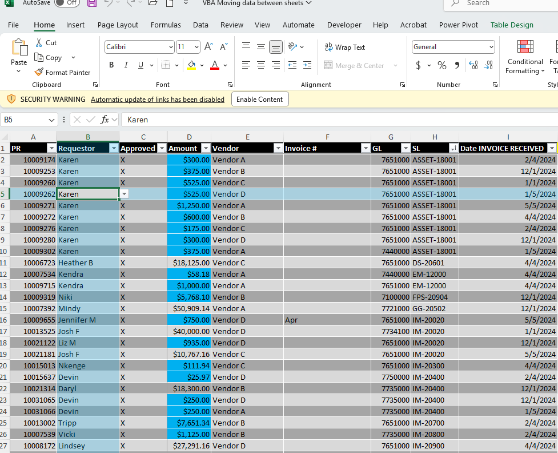This screenshot has width=558, height=453.
Task: Click the automatic update of links warning link
Action: (x=158, y=100)
